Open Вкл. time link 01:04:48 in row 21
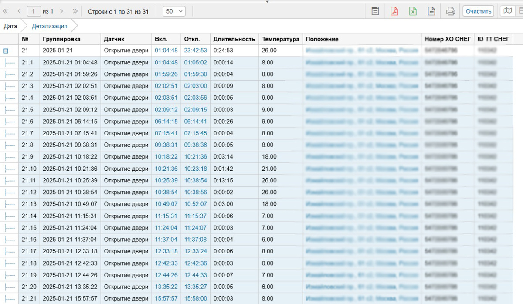 tap(166, 51)
